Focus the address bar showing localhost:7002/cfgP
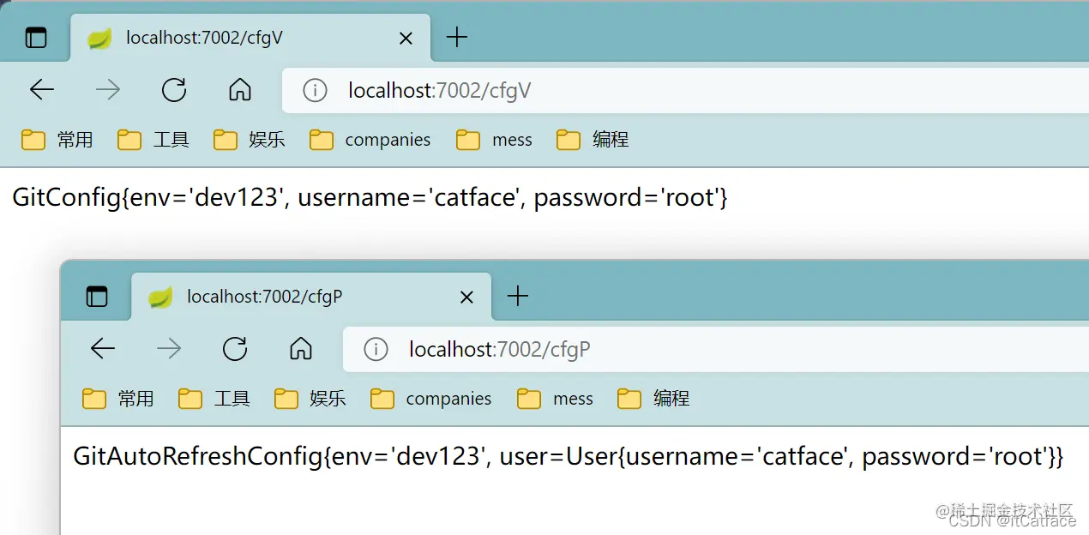 coord(716,349)
